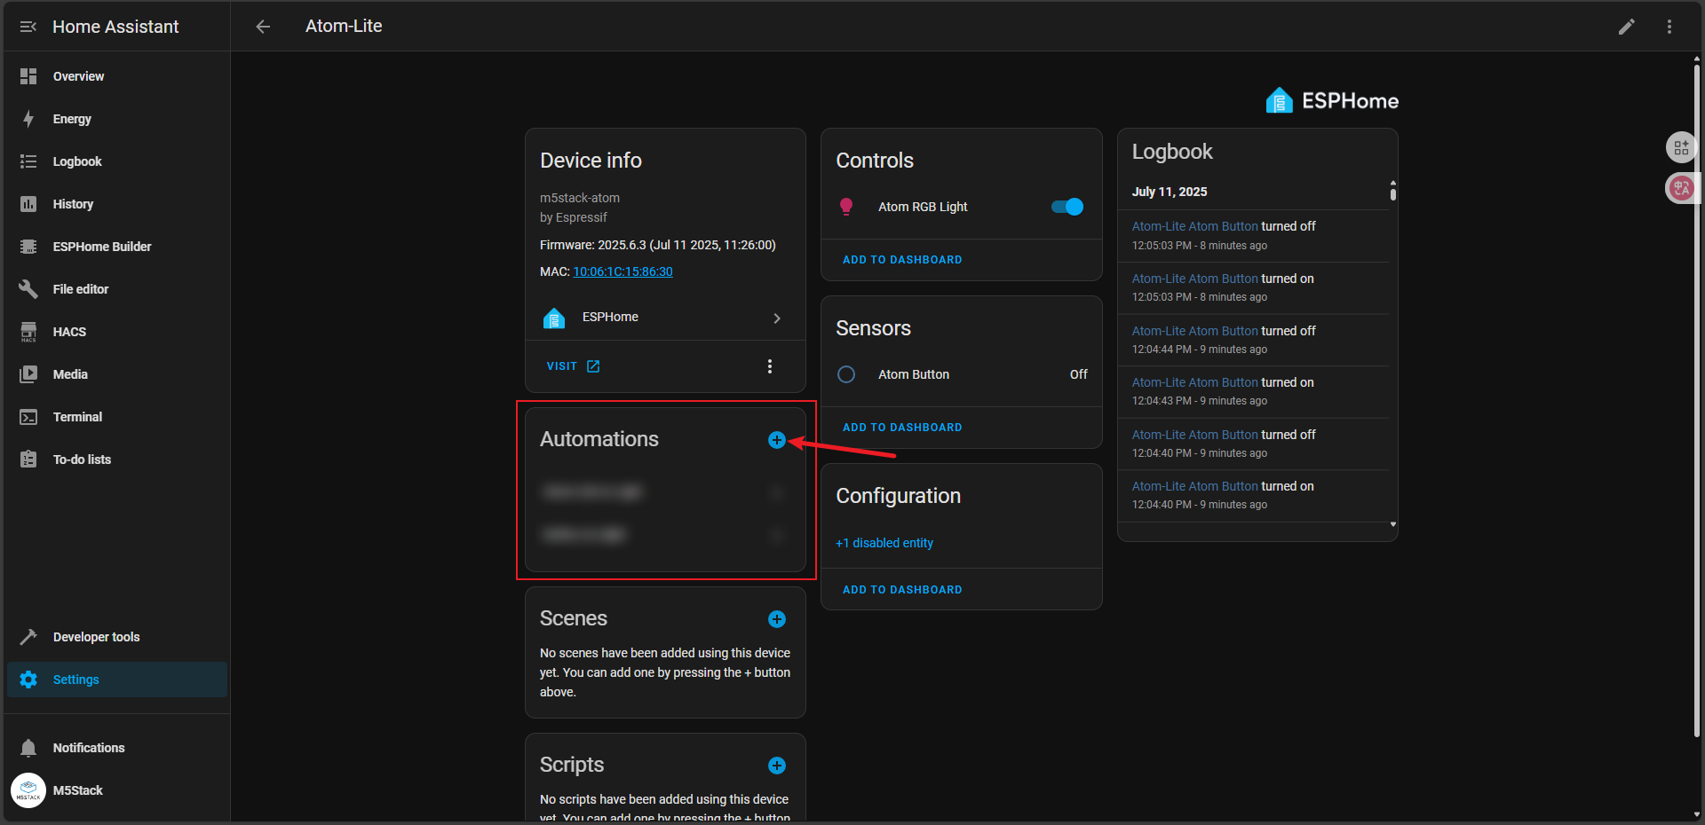1705x825 pixels.
Task: Open logbook entry turned on 12:05:03 PM
Action: (x=1253, y=287)
